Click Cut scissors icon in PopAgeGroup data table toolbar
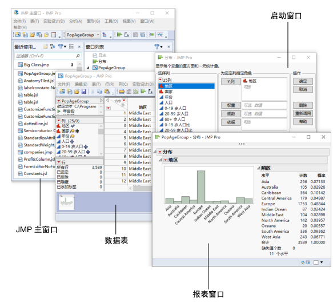 click(x=93, y=92)
